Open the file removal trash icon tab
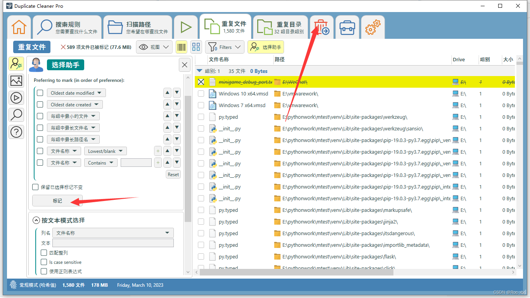 pos(321,27)
